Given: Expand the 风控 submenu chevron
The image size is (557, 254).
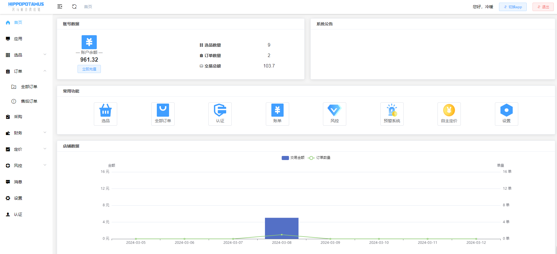Looking at the screenshot, I should tap(45, 165).
